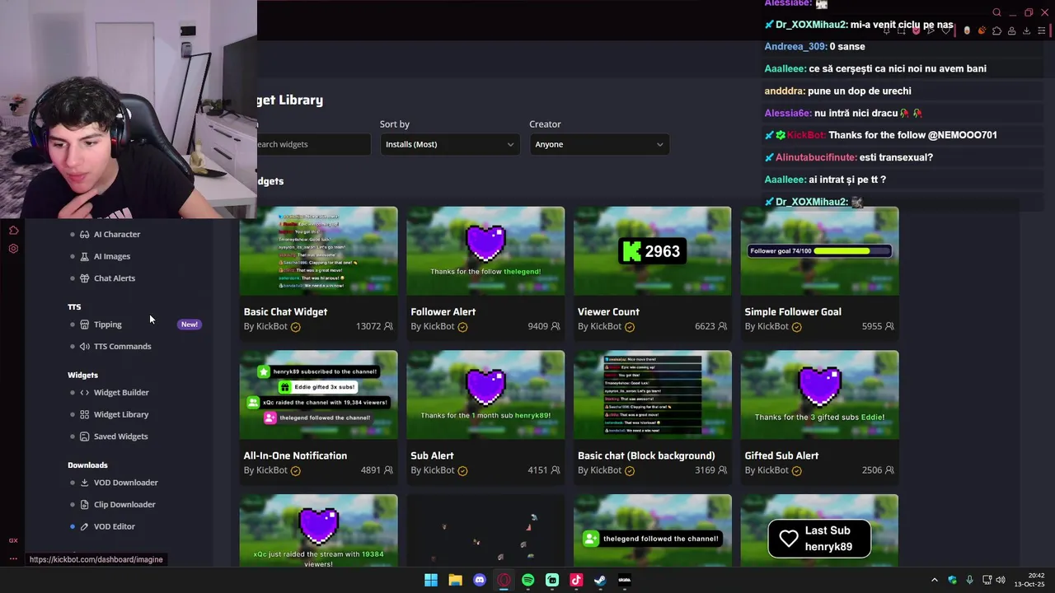The width and height of the screenshot is (1055, 593).
Task: Open TikTok app on taskbar
Action: tap(576, 580)
